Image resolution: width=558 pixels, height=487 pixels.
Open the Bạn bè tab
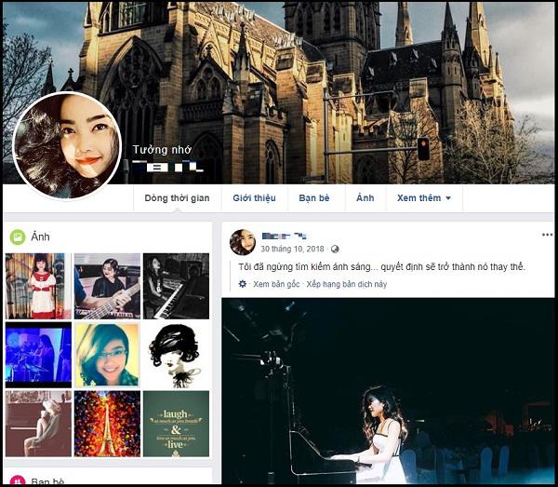(x=314, y=198)
